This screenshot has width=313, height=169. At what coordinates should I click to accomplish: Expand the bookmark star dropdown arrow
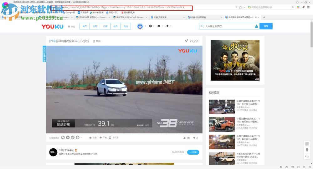(244, 7)
